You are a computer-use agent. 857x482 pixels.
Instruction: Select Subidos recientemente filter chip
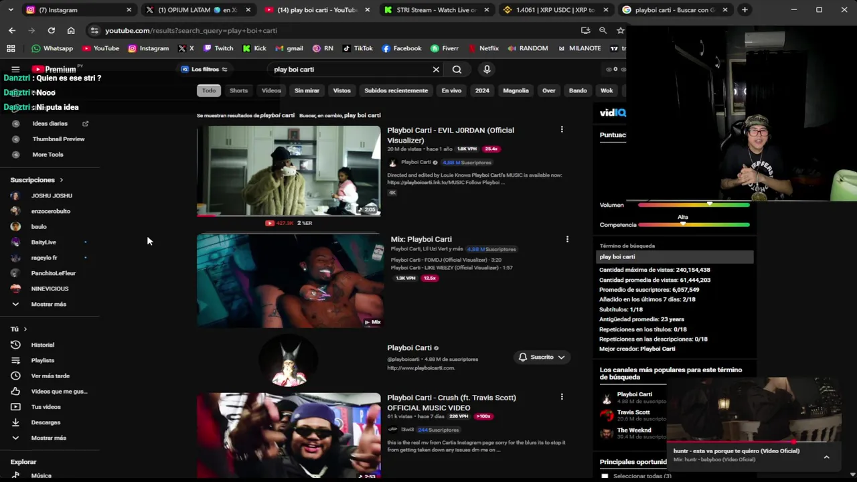point(396,90)
